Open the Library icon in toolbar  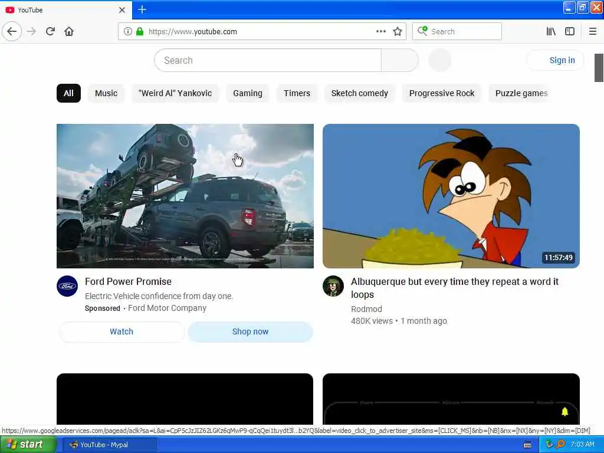551,32
